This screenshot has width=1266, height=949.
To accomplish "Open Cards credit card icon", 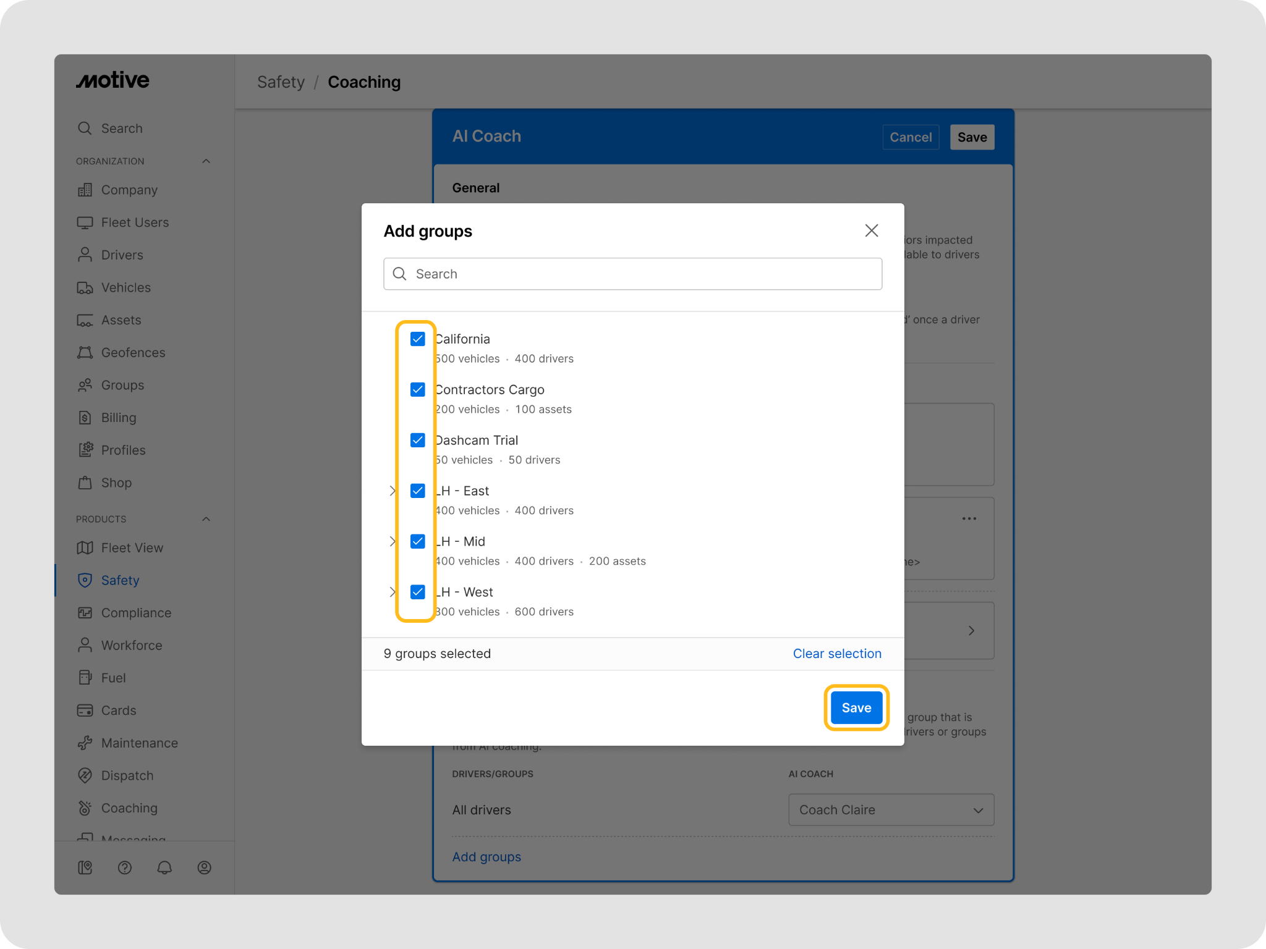I will 85,711.
